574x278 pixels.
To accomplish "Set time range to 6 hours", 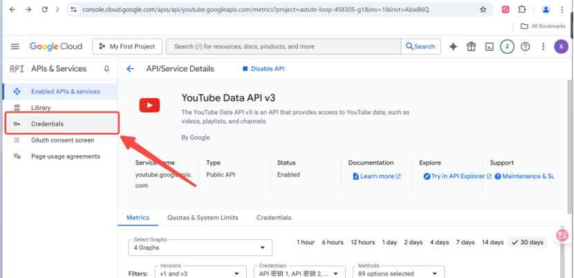I will tap(333, 243).
